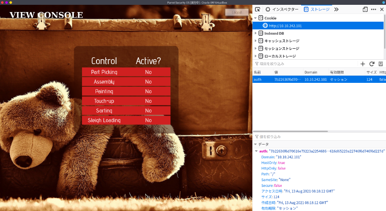386x211 pixels.
Task: Click the Cookie storage icon
Action: click(261, 18)
